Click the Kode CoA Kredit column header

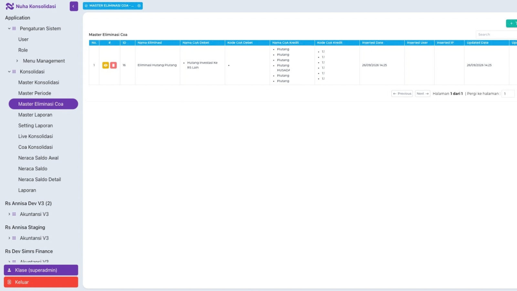(x=337, y=43)
